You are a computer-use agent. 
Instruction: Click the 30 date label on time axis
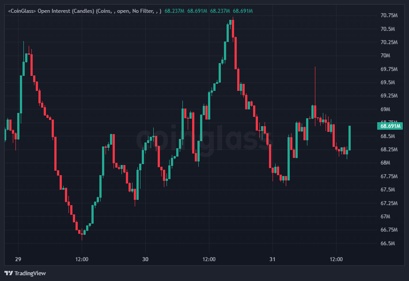[x=145, y=259]
